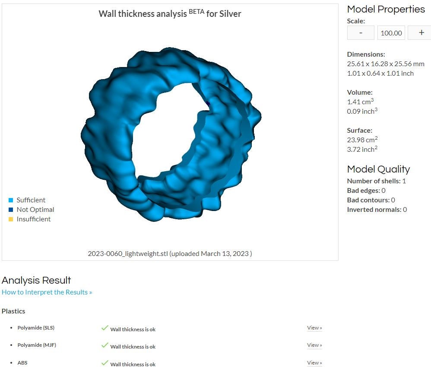Click the green checkmark for Polyamide (SLS)
This screenshot has height=371, width=431.
coord(105,328)
